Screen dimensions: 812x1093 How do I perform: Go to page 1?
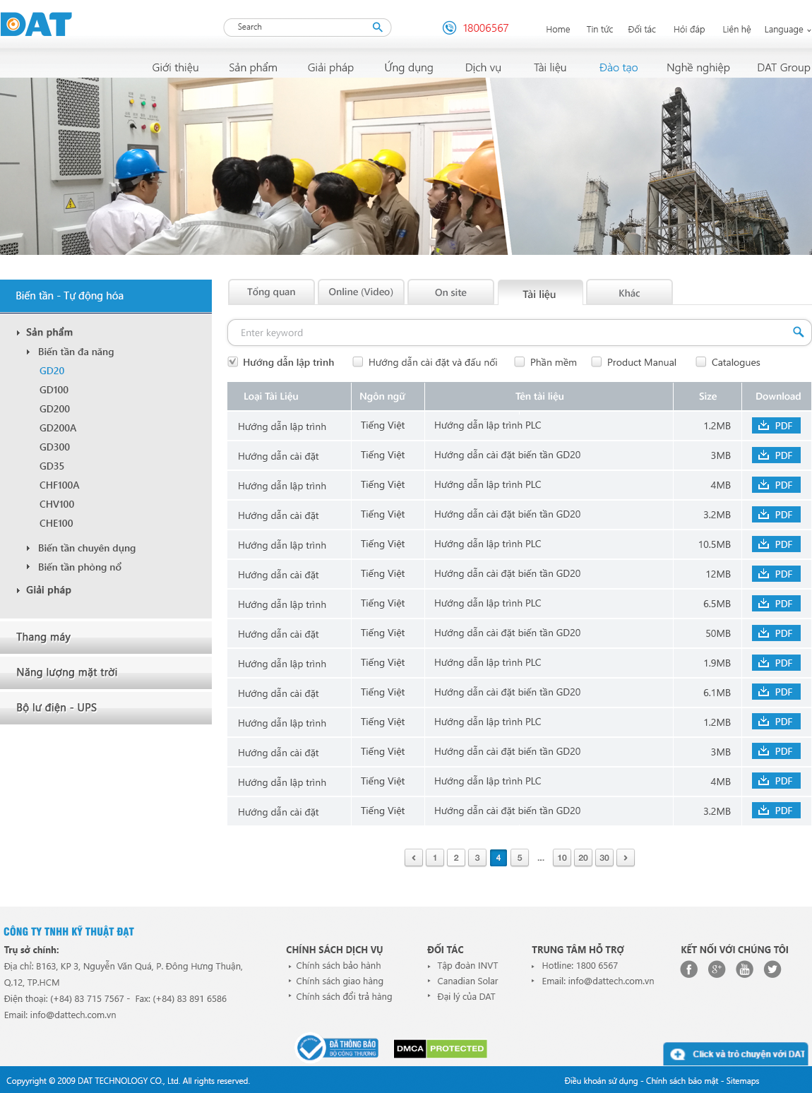[435, 858]
